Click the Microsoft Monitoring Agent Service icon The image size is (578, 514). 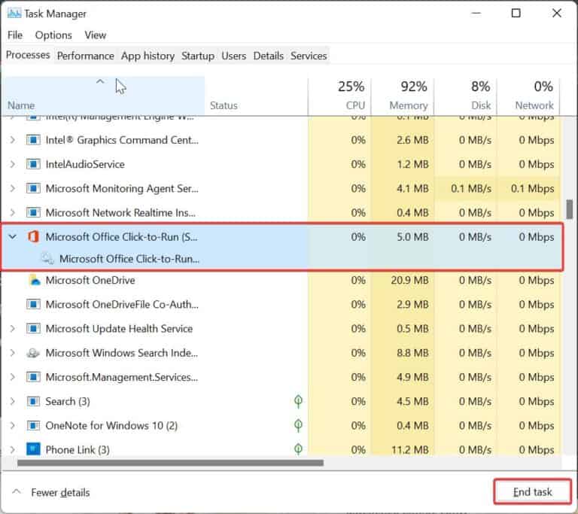tap(33, 188)
